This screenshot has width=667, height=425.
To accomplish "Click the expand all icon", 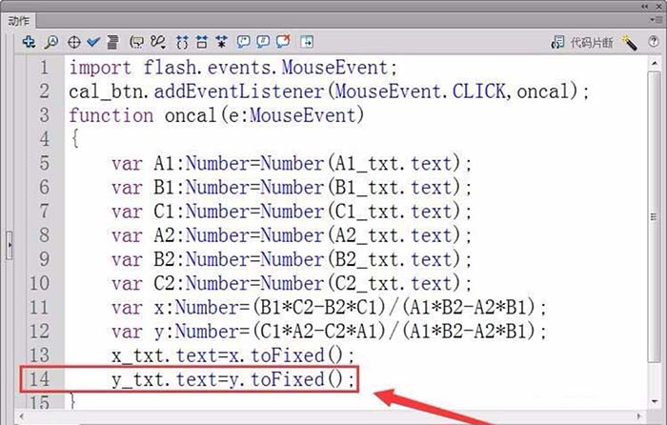I will pyautogui.click(x=221, y=42).
